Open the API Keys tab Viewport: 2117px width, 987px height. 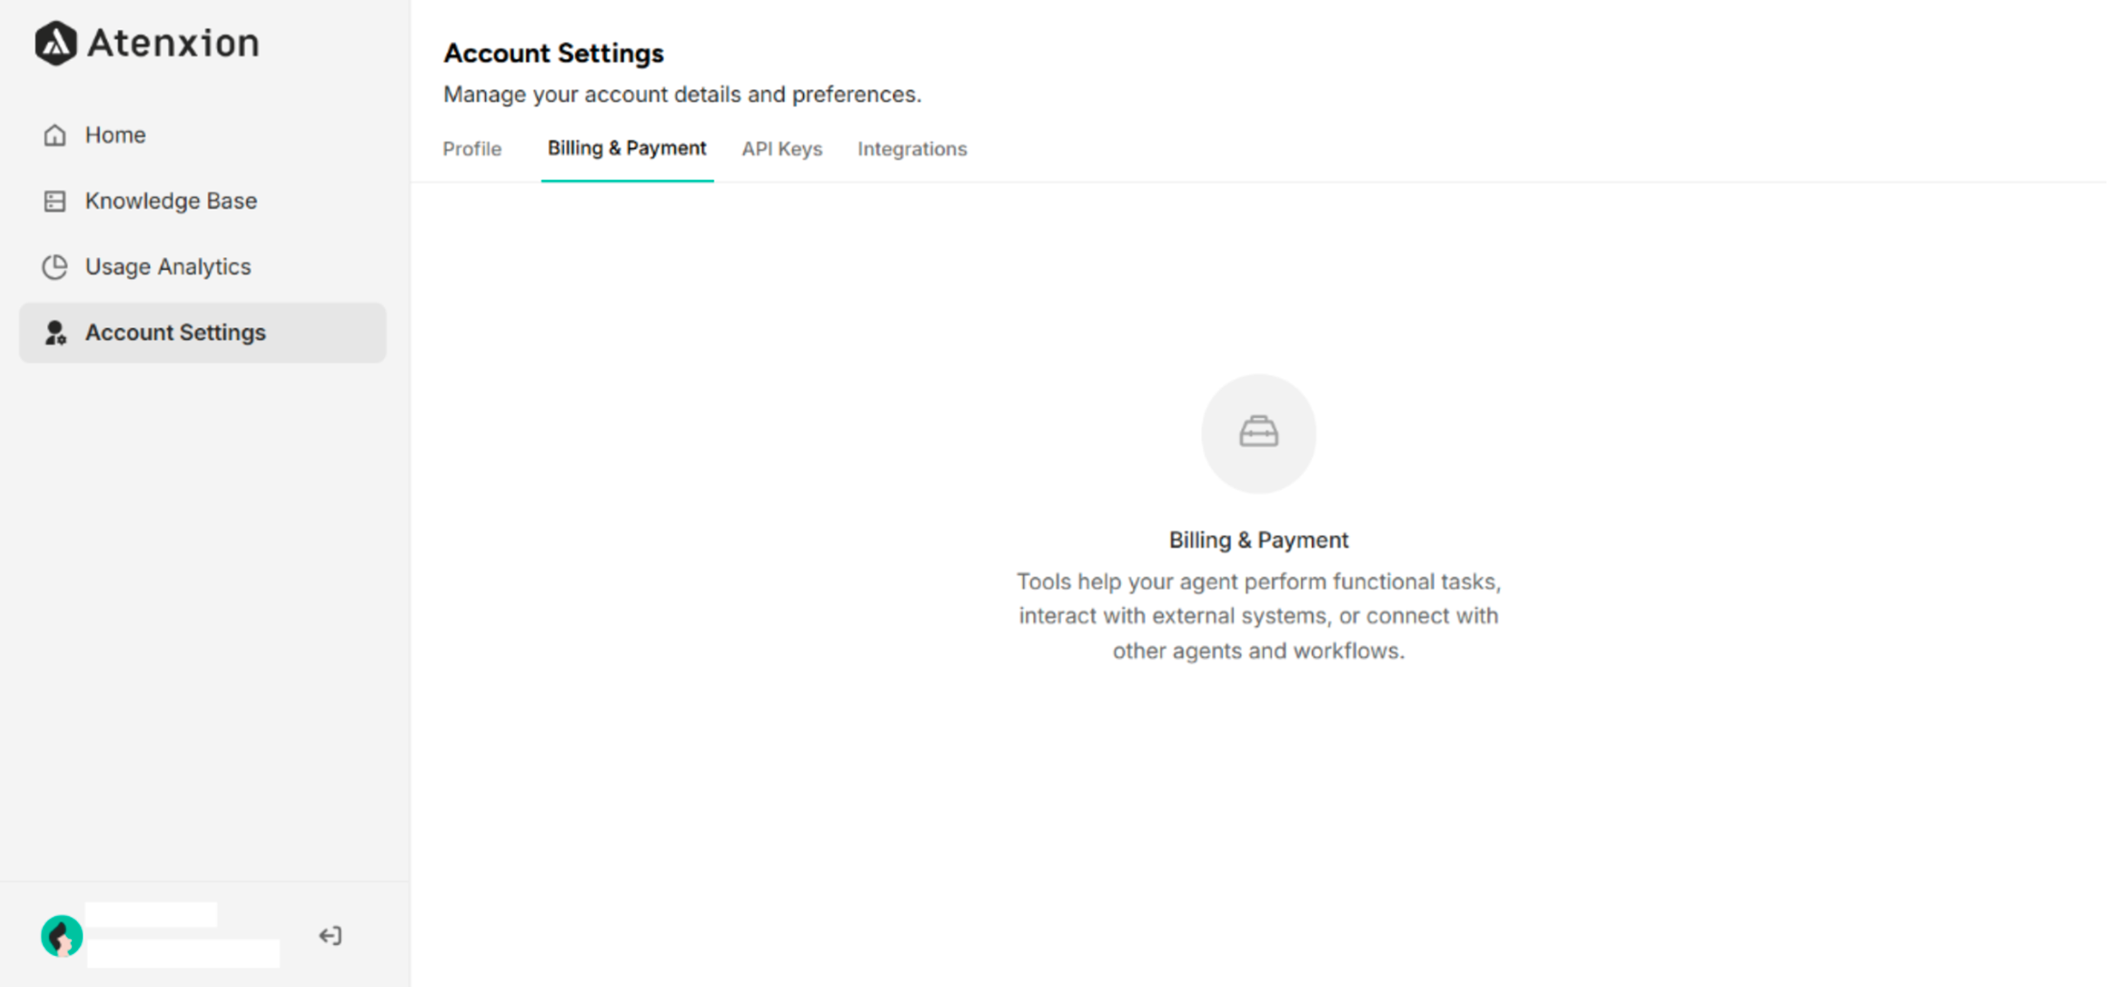[x=781, y=149]
